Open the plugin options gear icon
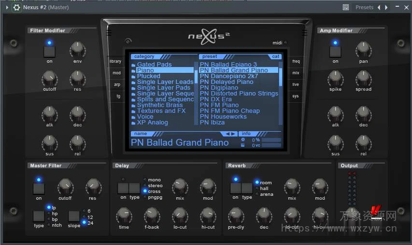The image size is (412, 245). [16, 7]
